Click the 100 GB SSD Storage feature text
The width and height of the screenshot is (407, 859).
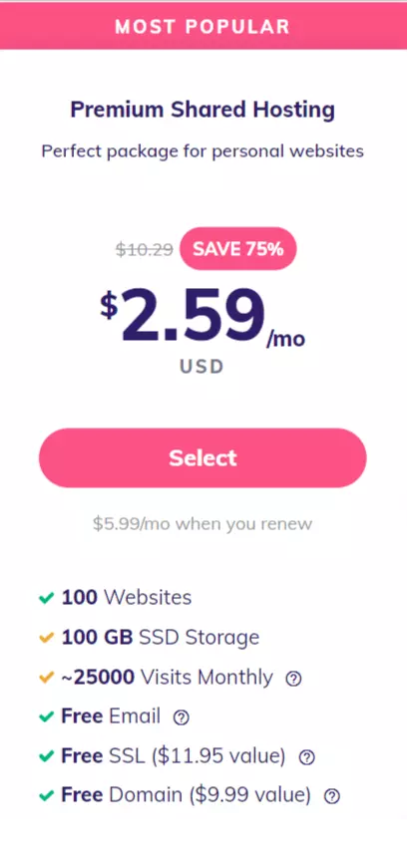(161, 638)
